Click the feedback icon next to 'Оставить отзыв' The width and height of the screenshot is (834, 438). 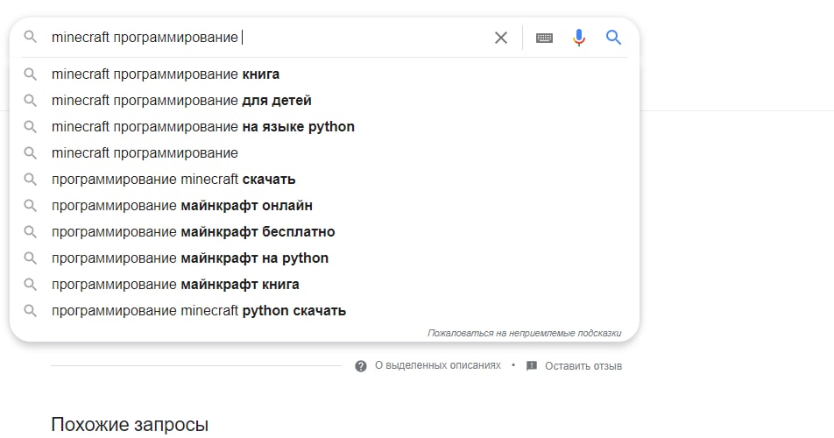coord(532,365)
